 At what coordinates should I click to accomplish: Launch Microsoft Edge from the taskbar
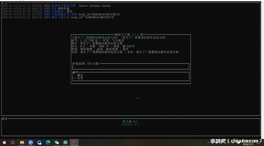[48, 142]
